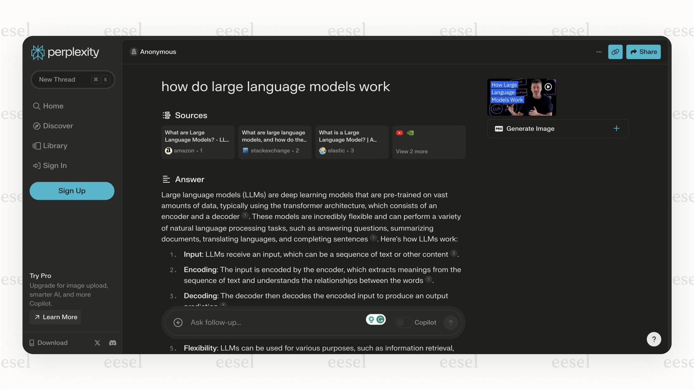The image size is (694, 390).
Task: Expand Generate Image with plus icon
Action: coord(616,129)
